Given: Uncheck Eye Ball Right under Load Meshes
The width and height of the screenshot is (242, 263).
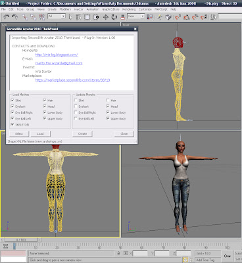Looking at the screenshot, I should click(12, 112).
